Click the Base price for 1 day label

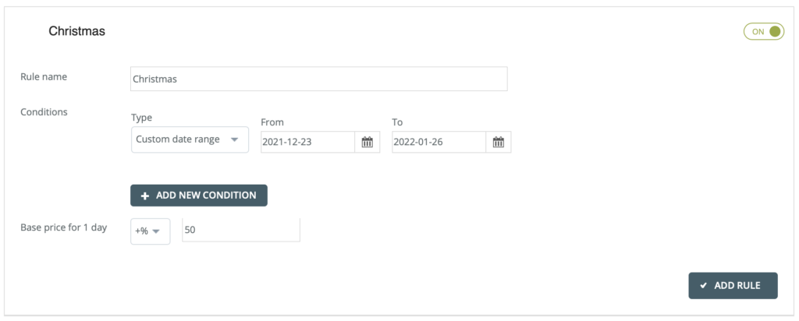(63, 228)
